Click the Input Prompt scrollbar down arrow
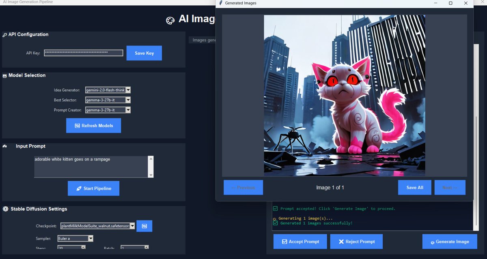Viewport: 487px width, 259px height. click(151, 175)
